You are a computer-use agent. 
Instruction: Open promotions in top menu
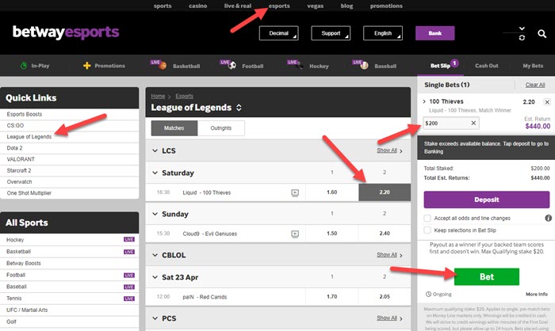point(386,6)
